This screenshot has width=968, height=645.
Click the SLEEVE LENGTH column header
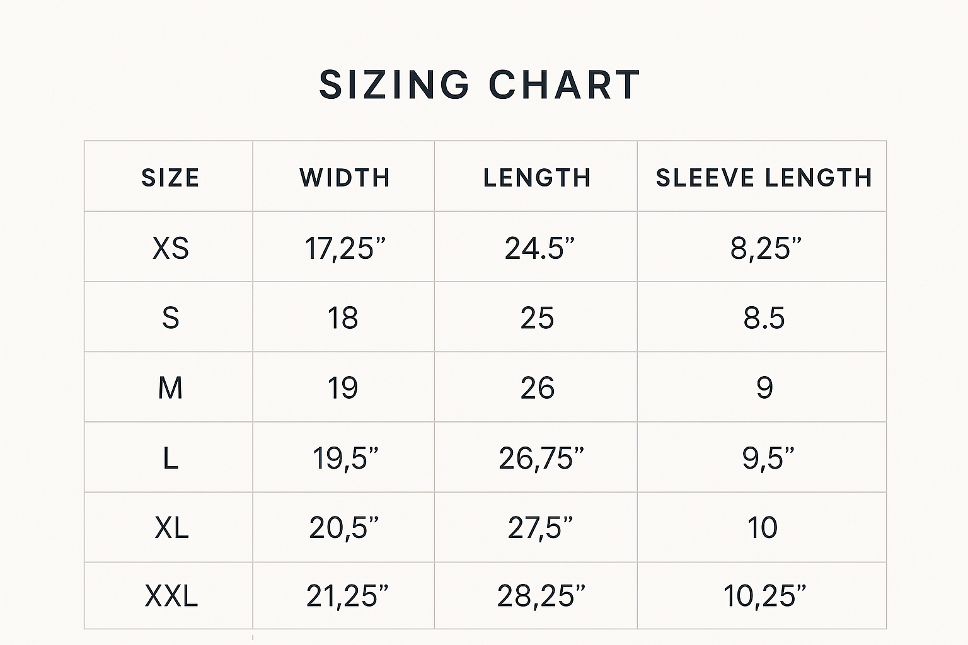[x=764, y=178]
